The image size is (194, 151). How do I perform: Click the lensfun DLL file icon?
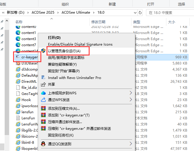tap(18, 112)
